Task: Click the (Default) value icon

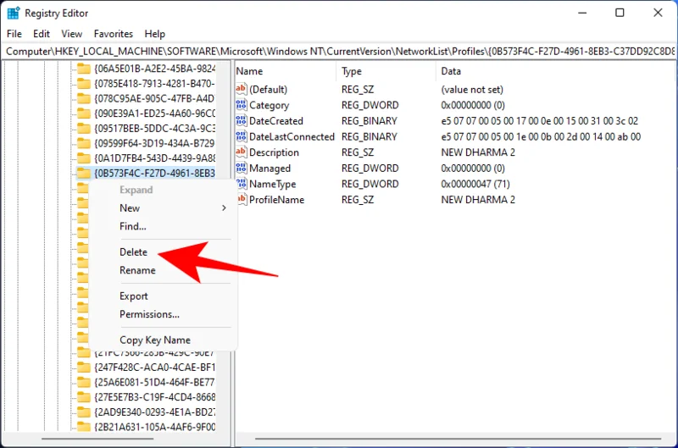Action: pos(242,90)
